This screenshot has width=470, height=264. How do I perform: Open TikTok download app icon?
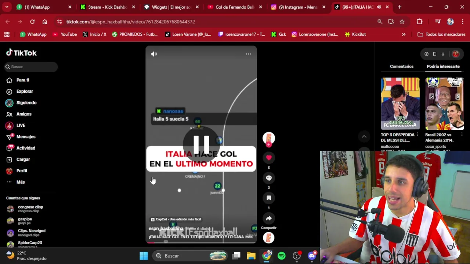443,54
